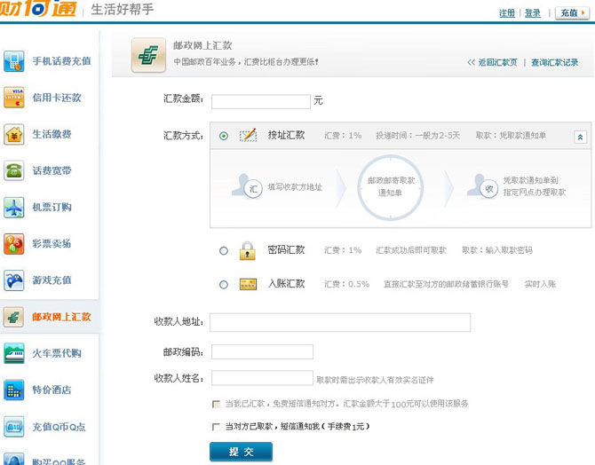
Task: Open the 充值 dropdown button
Action: point(572,13)
